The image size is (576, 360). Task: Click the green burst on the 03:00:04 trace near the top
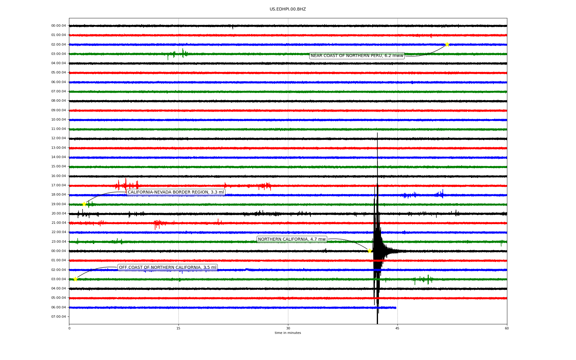(x=183, y=54)
